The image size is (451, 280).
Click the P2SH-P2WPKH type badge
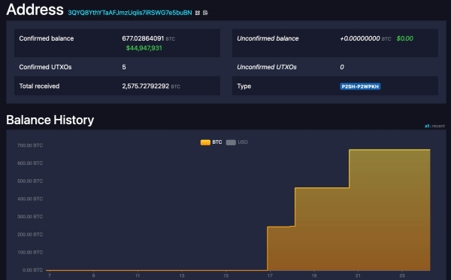(360, 87)
